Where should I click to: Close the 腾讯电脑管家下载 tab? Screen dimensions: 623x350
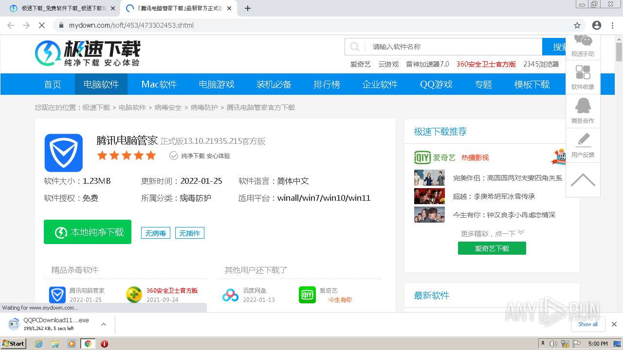(x=229, y=8)
